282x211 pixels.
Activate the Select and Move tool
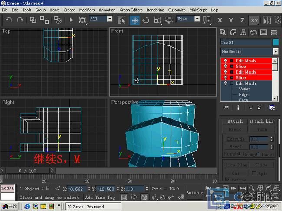click(135, 20)
